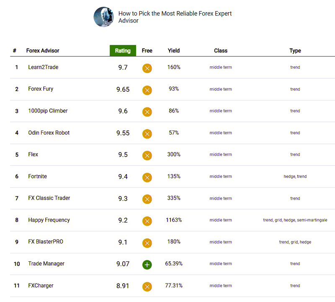Screen dimensions: 335x302
Task: Click the orange X icon in Flex row
Action: coord(147,156)
